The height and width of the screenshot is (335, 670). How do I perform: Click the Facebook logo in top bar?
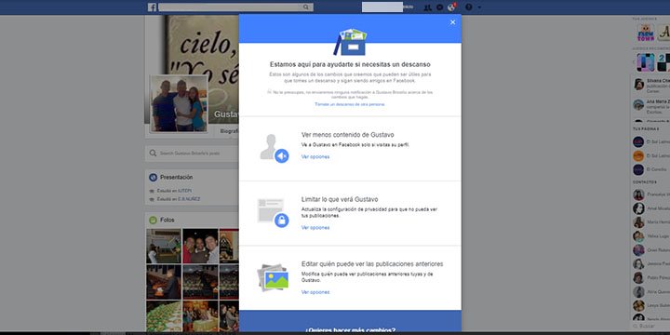(152, 7)
